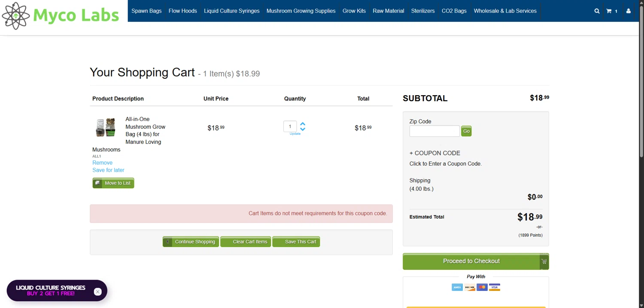Image resolution: width=644 pixels, height=308 pixels.
Task: Click the Continue Shopping button
Action: [191, 242]
